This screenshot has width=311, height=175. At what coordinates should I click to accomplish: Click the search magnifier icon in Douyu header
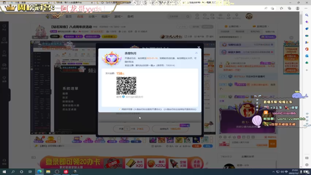(188, 16)
